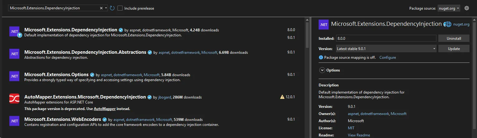This screenshot has width=477, height=138.
Task: Open the Version selection dropdown
Action: point(386,48)
